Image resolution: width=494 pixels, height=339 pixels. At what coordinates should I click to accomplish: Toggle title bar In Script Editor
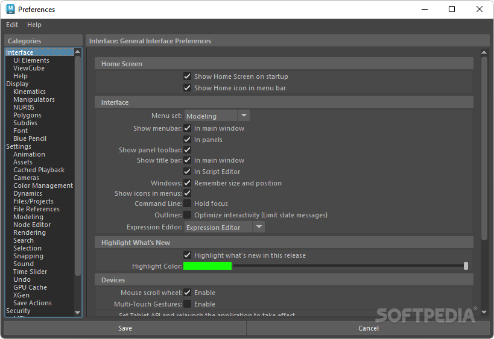pos(187,172)
